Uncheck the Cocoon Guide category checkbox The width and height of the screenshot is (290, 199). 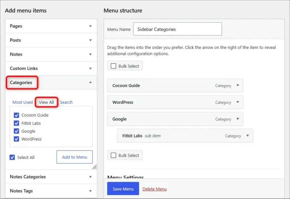pyautogui.click(x=16, y=115)
